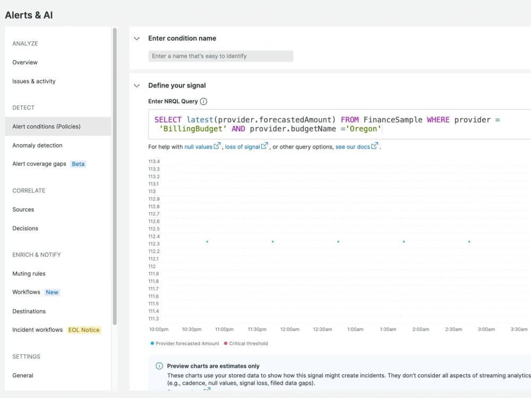The width and height of the screenshot is (531, 398).
Task: Open Alert conditions (Policies) in sidebar
Action: tap(58, 127)
